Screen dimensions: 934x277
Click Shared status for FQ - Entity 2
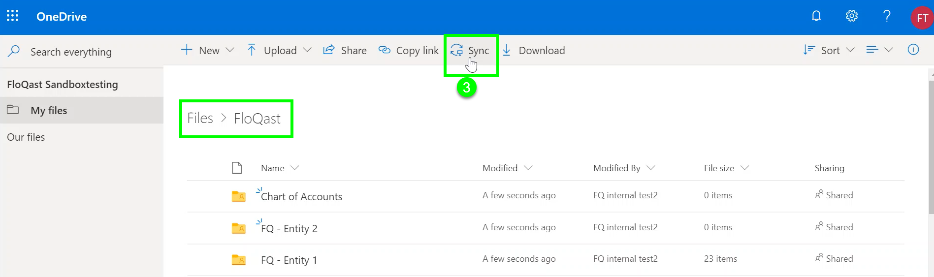[x=839, y=227]
